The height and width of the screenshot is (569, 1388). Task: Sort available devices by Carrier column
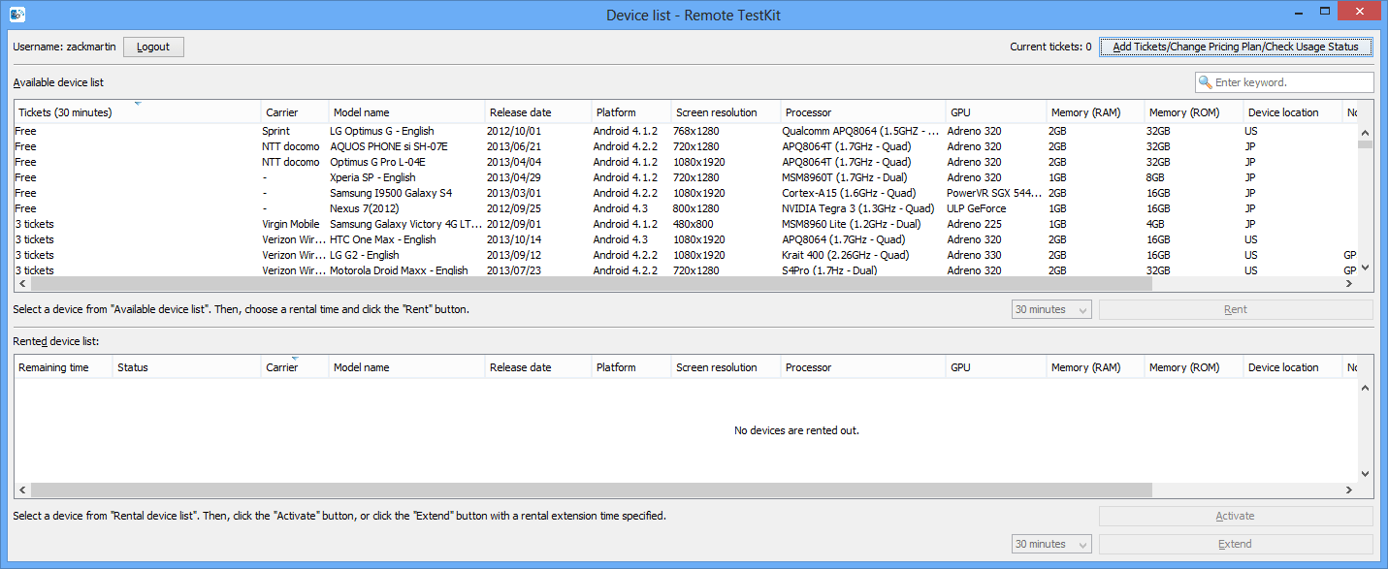(x=295, y=112)
